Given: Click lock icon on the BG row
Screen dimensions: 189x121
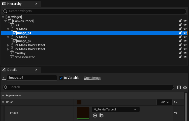Looking at the screenshot, I should click(180, 25).
